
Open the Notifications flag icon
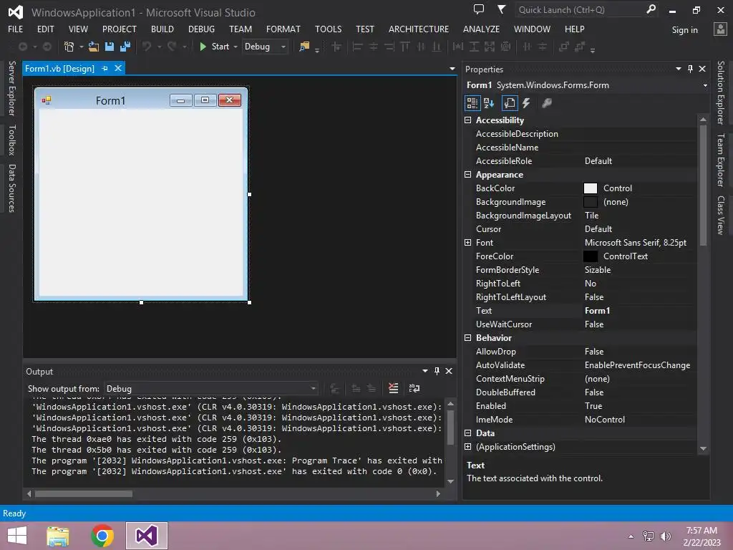(501, 9)
